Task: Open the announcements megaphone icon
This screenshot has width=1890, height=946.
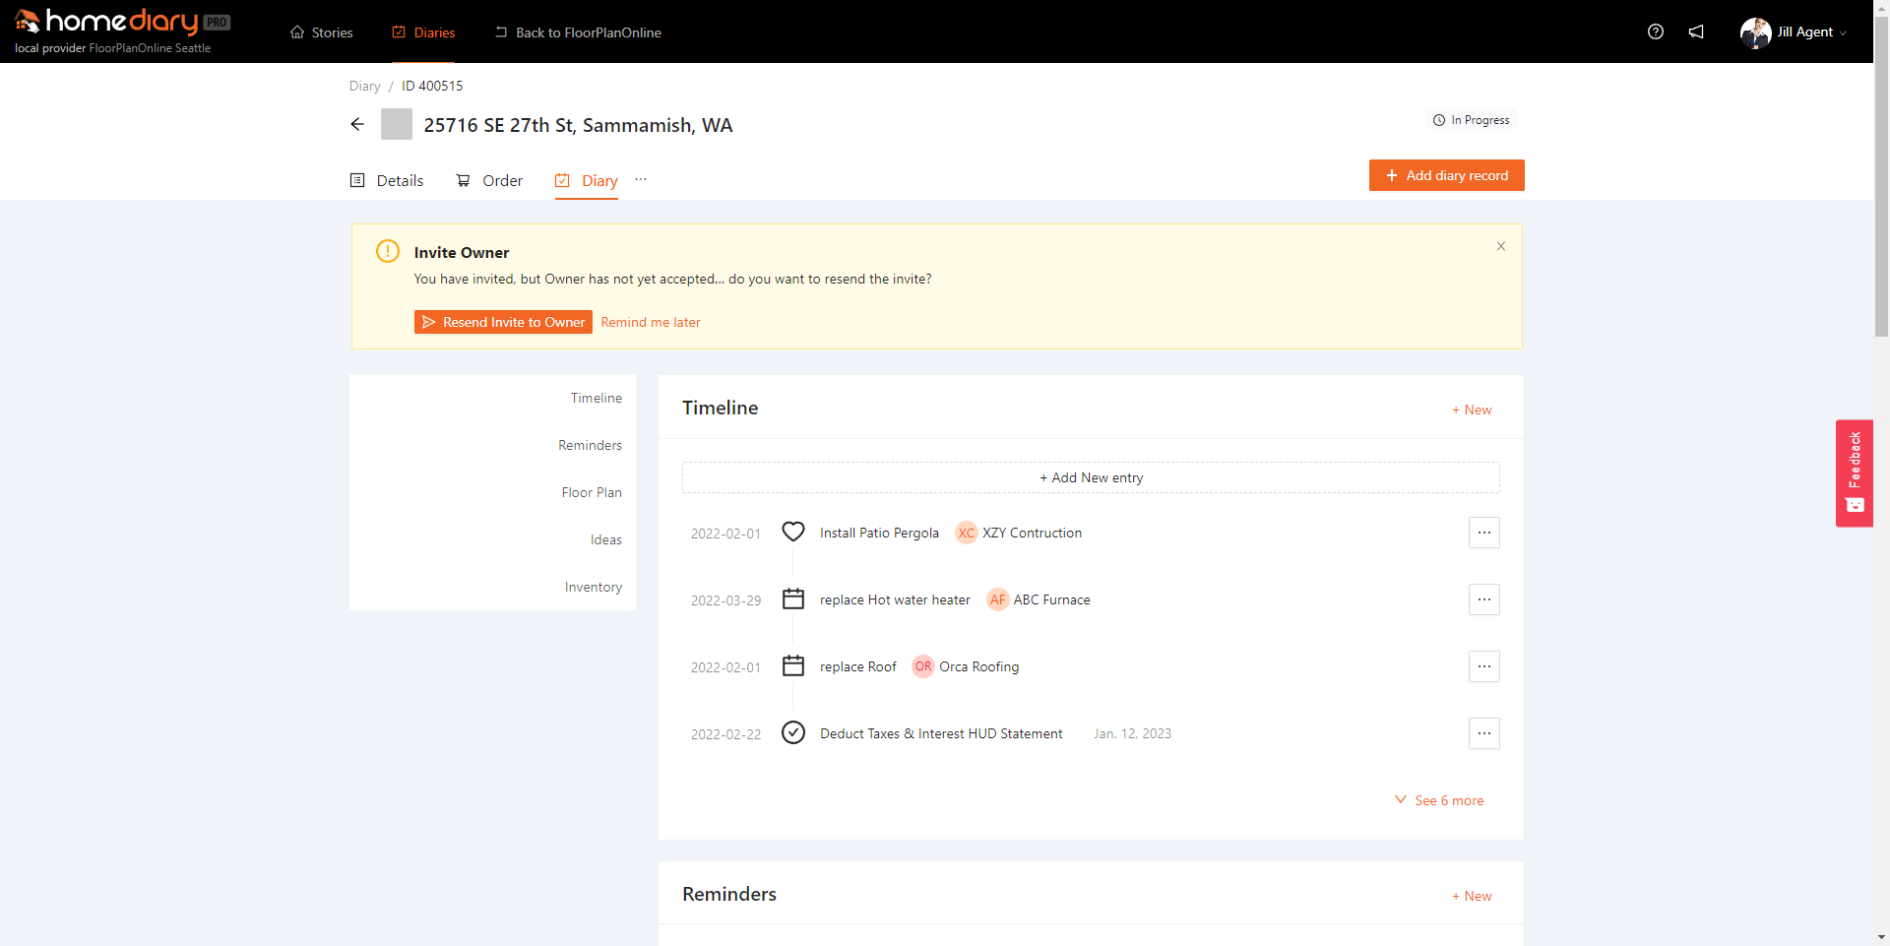Action: tap(1696, 32)
